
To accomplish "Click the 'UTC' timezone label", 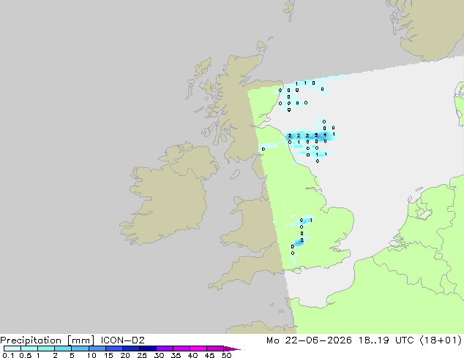I will [x=405, y=340].
